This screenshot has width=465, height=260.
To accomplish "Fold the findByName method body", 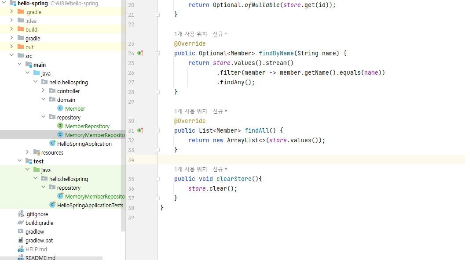I will tap(158, 54).
